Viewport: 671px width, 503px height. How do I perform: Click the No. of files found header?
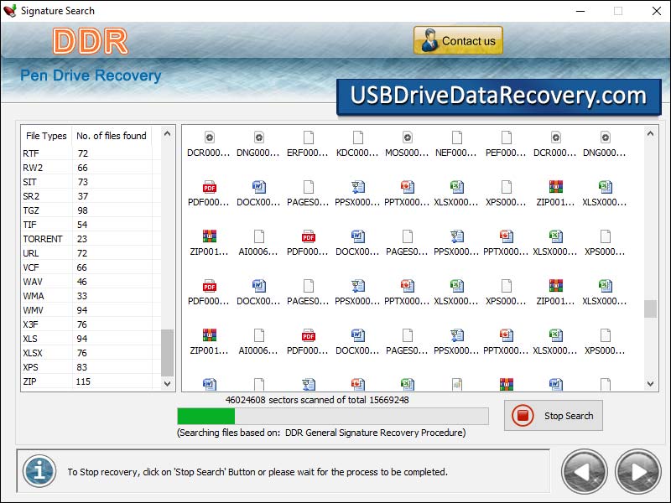coord(112,136)
